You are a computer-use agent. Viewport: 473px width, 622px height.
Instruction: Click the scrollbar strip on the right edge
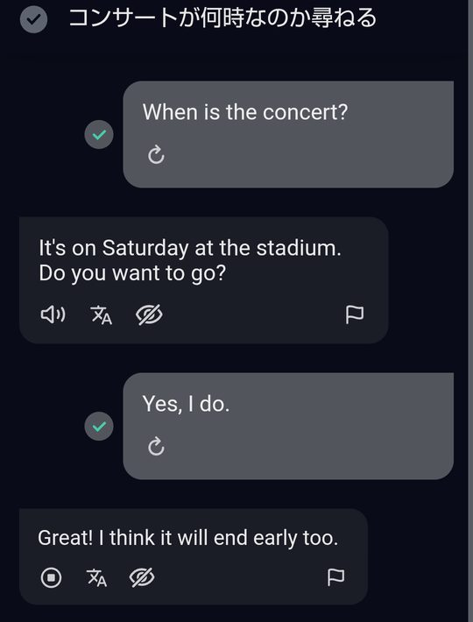coord(470,311)
